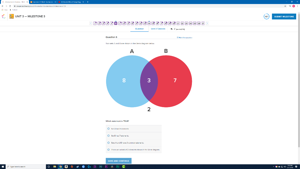Jump to question 2 in the navigator

point(99,23)
